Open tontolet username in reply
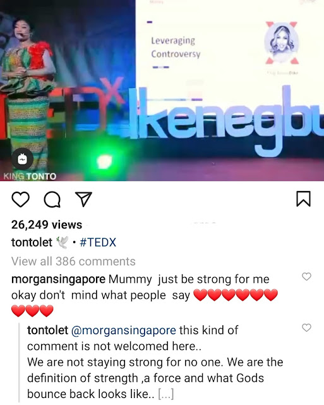Screen dimensions: 324x405 tap(48, 330)
